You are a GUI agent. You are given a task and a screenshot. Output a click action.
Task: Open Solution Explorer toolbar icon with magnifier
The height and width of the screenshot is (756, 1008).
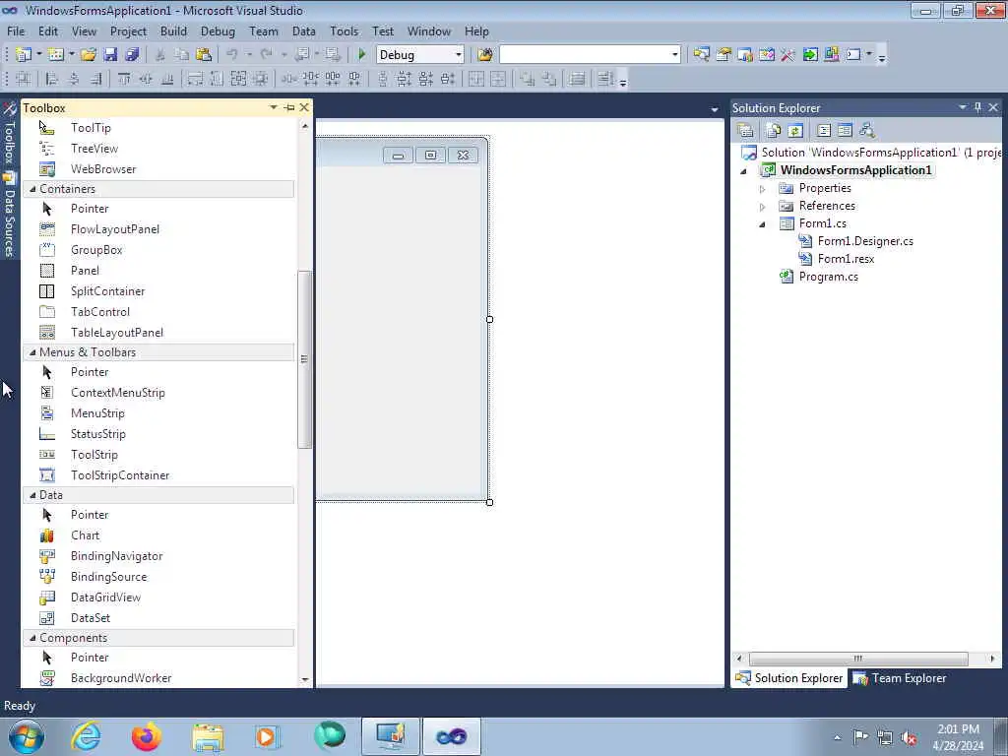[x=701, y=55]
